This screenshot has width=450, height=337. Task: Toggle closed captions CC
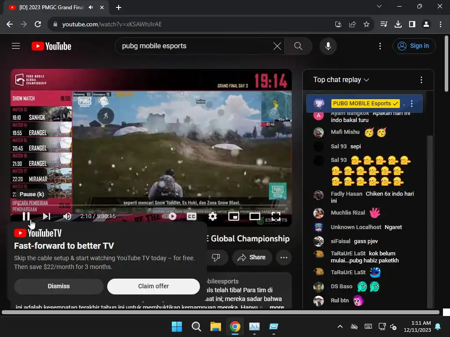click(192, 216)
